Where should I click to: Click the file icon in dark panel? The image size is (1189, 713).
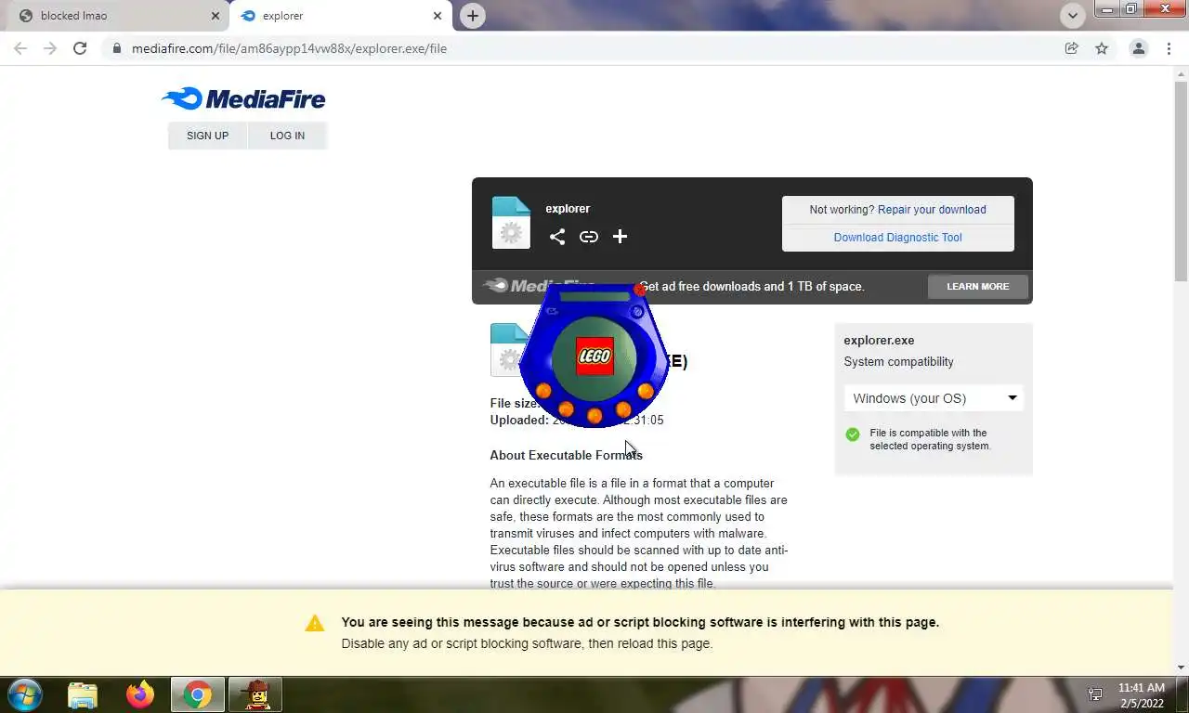(511, 223)
